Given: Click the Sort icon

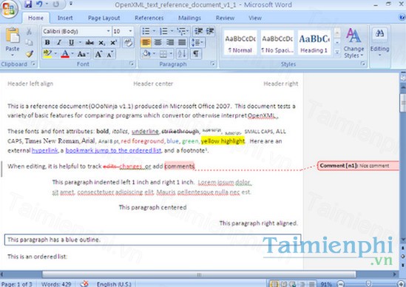Looking at the screenshot, I should point(182,53).
